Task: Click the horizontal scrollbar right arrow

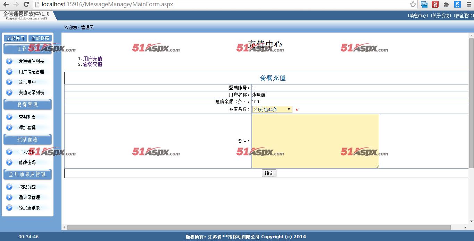Action: click(x=466, y=227)
